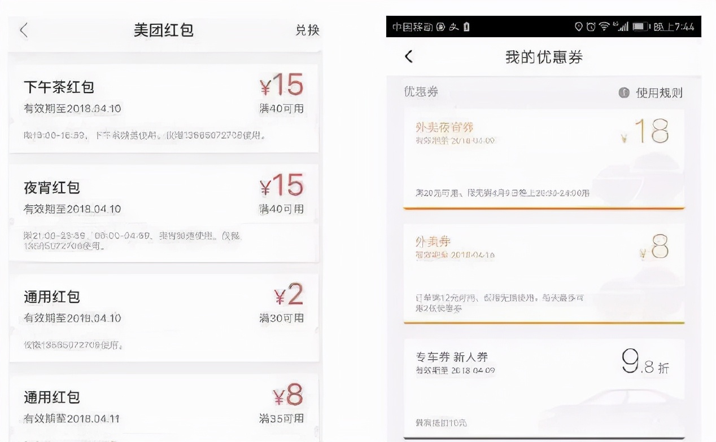Open the 外卖券 ¥8 coupon
Image resolution: width=716 pixels, height=442 pixels.
pos(544,273)
